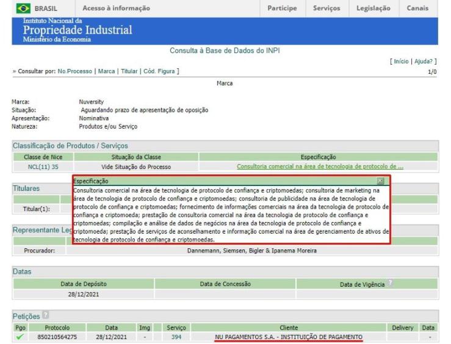
Task: Click the Situação da Classe column header
Action: 136,157
